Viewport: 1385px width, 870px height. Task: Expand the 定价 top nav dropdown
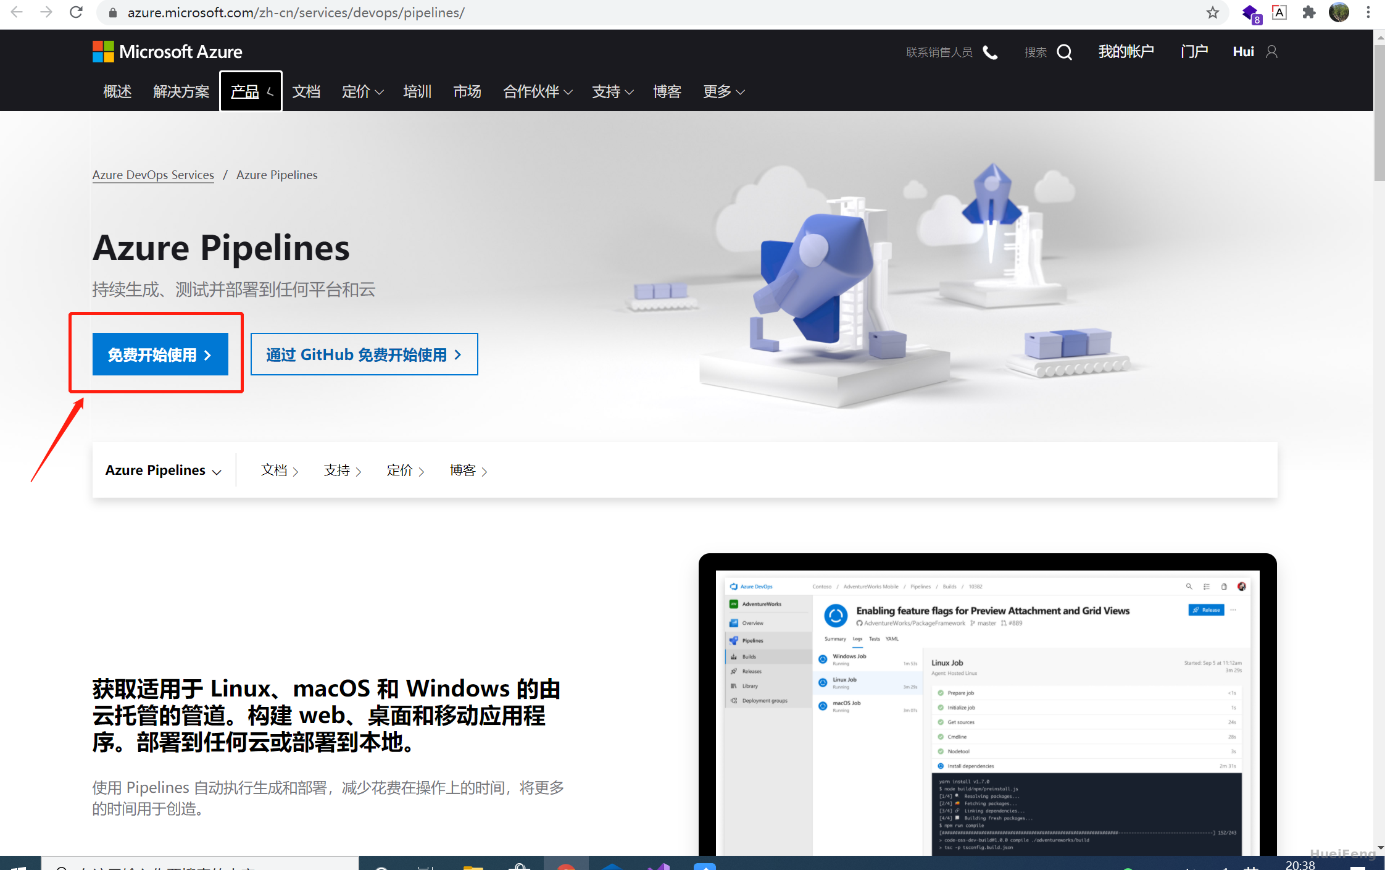pos(362,91)
